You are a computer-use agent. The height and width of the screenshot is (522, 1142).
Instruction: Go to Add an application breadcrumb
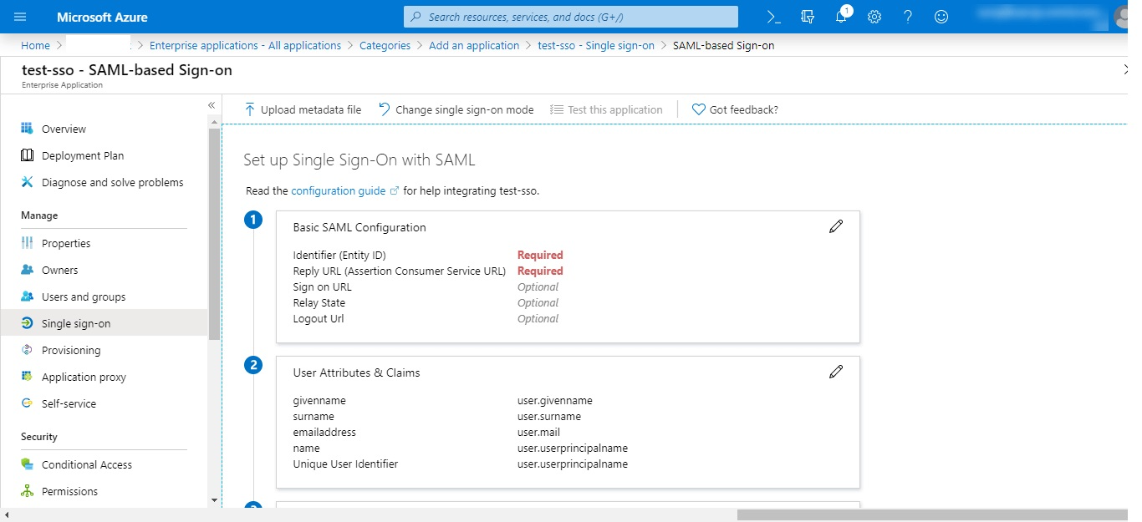[474, 45]
